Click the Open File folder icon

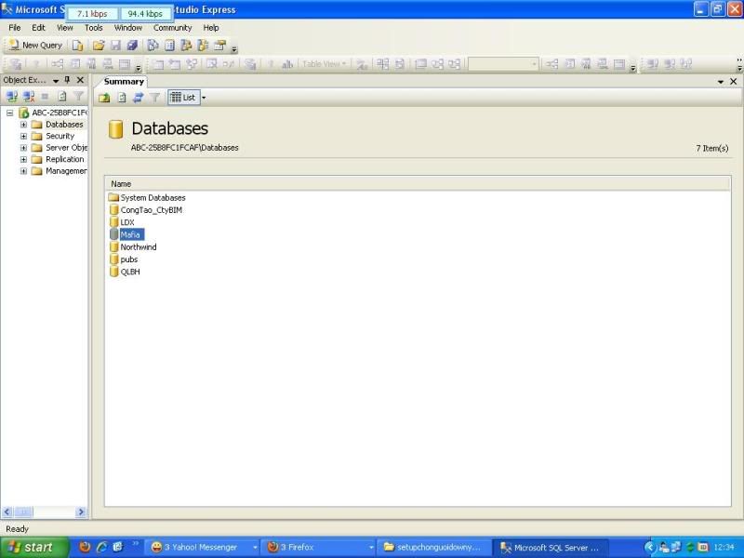point(99,46)
